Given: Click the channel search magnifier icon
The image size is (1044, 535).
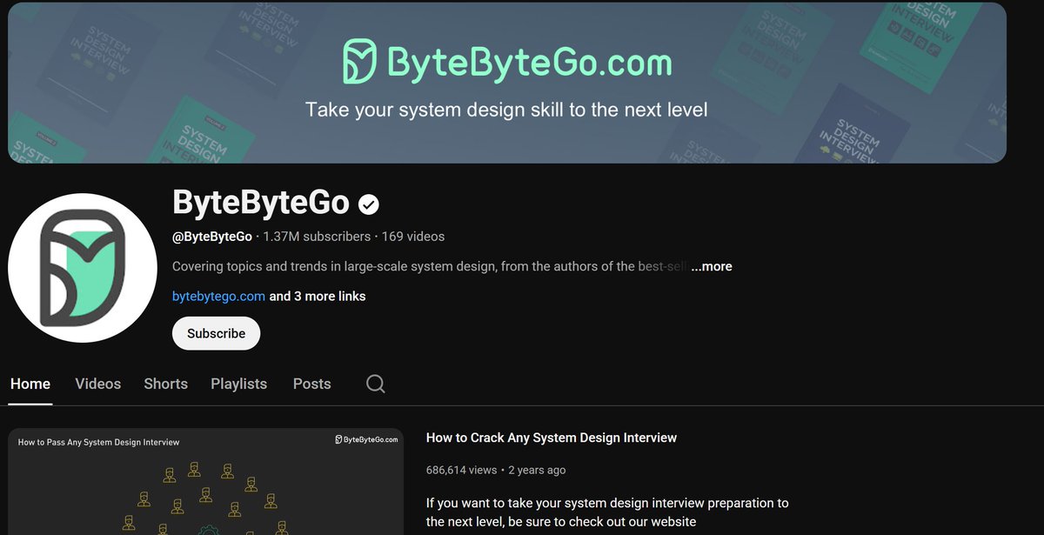Looking at the screenshot, I should 375,384.
